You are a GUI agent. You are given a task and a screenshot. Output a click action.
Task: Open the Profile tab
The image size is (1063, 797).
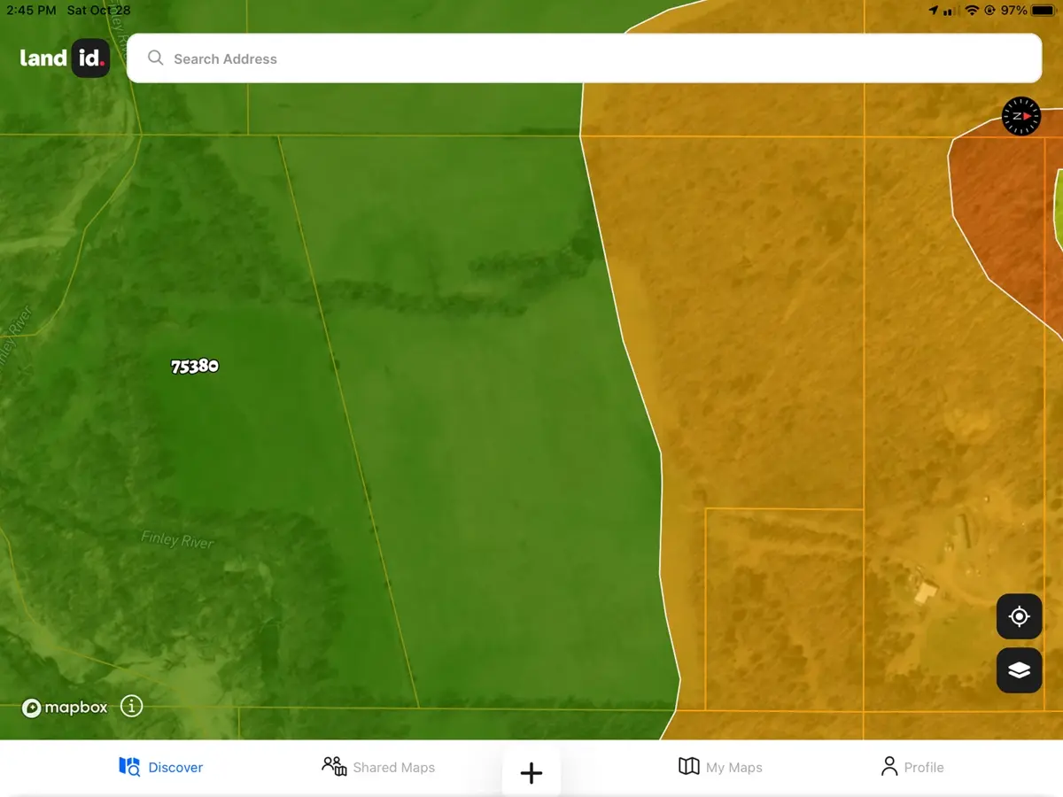pos(912,767)
